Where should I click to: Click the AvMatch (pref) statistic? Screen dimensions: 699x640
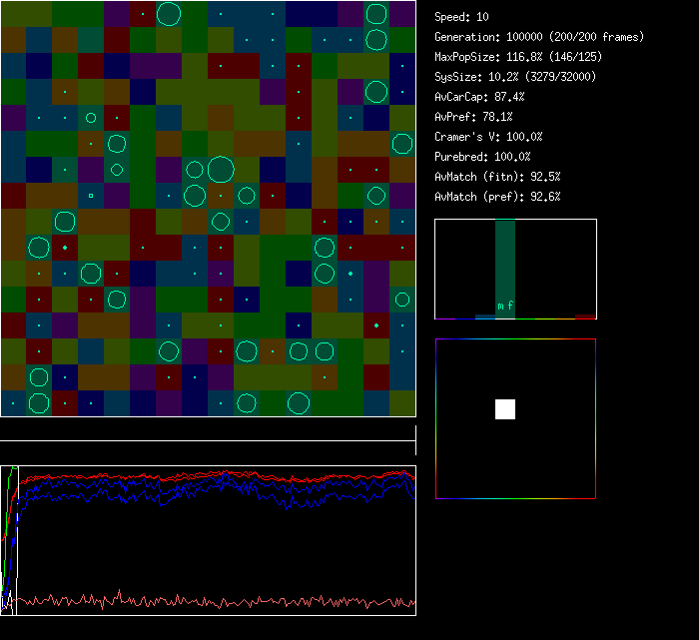497,197
